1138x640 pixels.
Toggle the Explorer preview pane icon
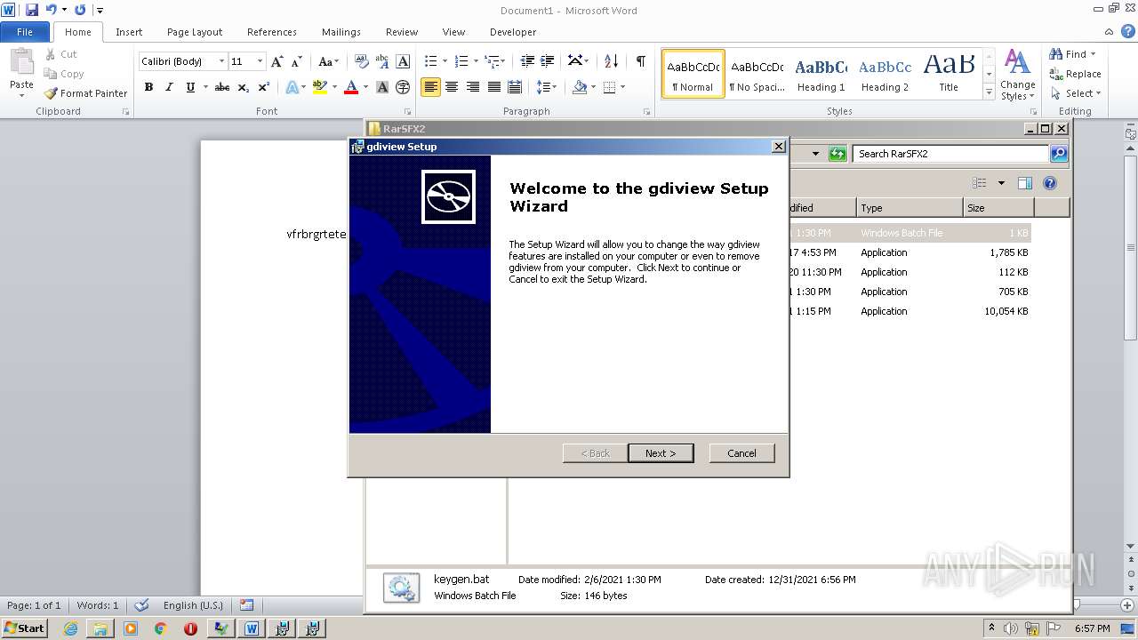(x=1024, y=183)
